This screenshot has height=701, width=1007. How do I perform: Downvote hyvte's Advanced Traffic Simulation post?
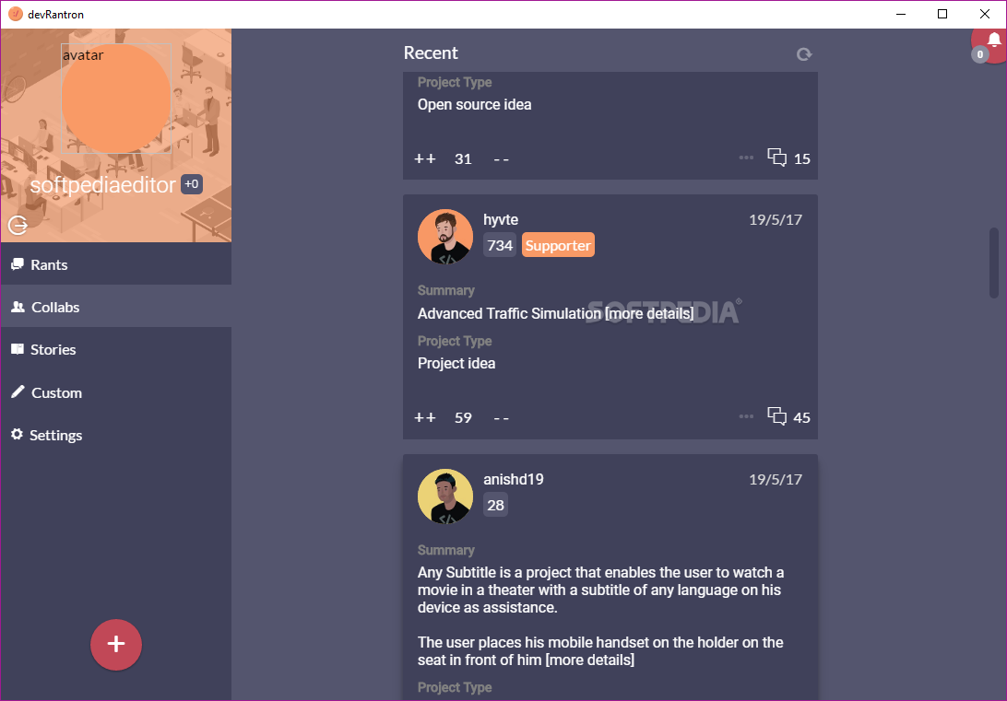pos(501,418)
